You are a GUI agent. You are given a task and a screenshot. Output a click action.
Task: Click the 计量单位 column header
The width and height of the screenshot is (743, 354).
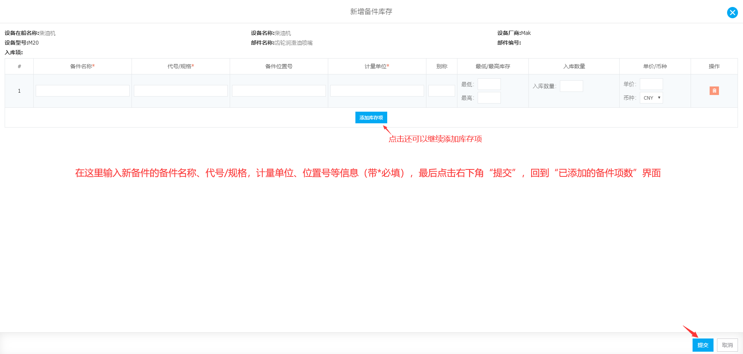coord(377,66)
